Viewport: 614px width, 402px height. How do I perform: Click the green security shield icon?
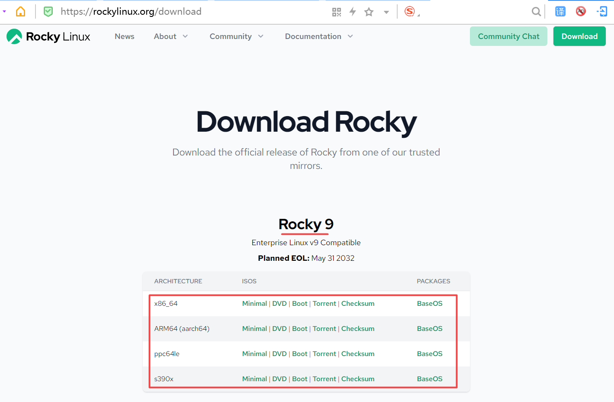[48, 11]
